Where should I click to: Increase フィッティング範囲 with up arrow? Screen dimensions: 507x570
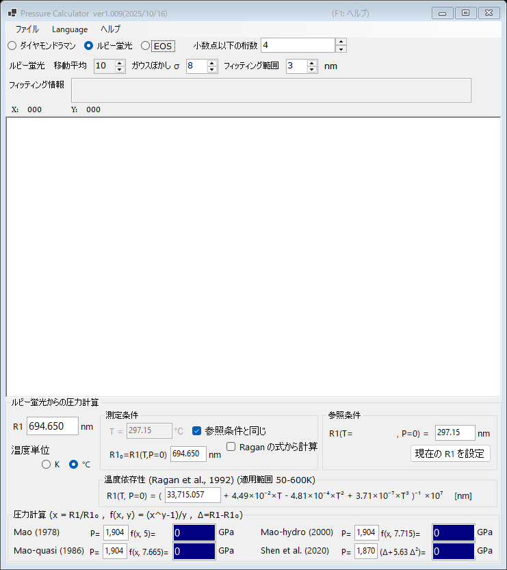[x=312, y=63]
